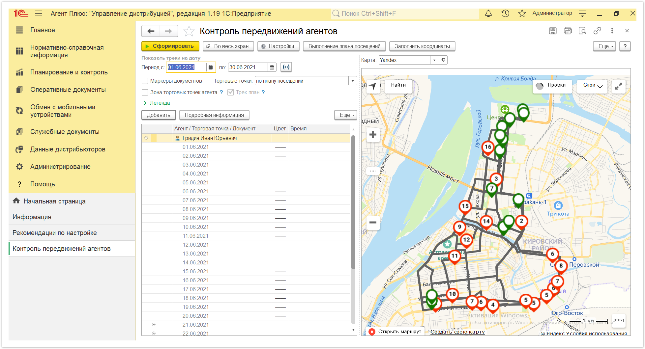Screen dimensions: 645x349
Task: Copy link to this page icon
Action: pyautogui.click(x=597, y=31)
